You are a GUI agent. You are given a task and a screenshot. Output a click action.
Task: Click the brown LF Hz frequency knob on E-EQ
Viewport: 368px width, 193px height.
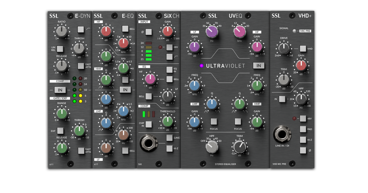[x=123, y=135]
